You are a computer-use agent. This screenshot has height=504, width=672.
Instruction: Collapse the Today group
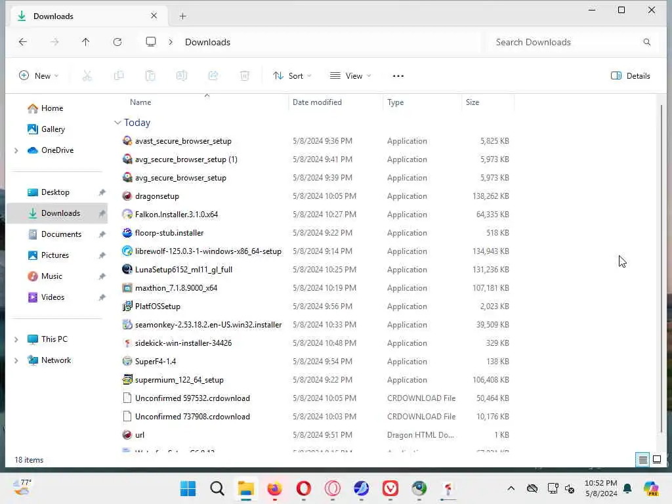117,123
